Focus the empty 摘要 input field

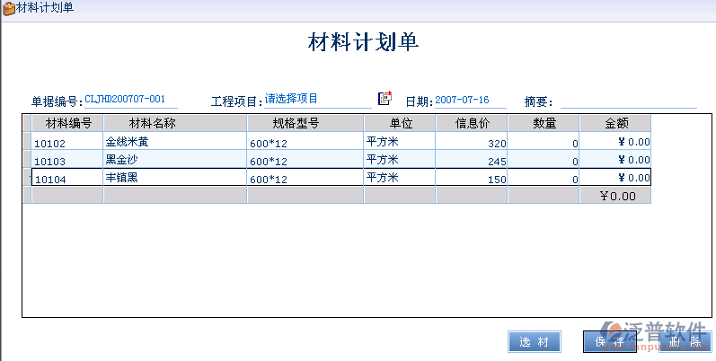[x=628, y=101]
